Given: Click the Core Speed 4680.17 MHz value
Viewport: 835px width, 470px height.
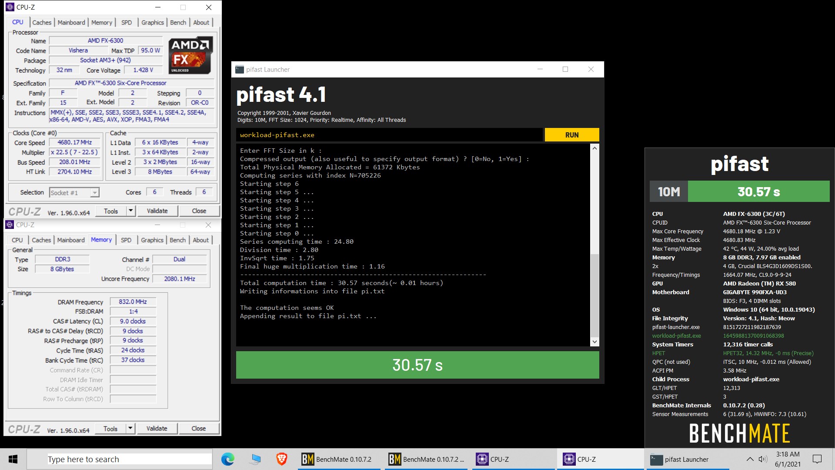Looking at the screenshot, I should 75,143.
